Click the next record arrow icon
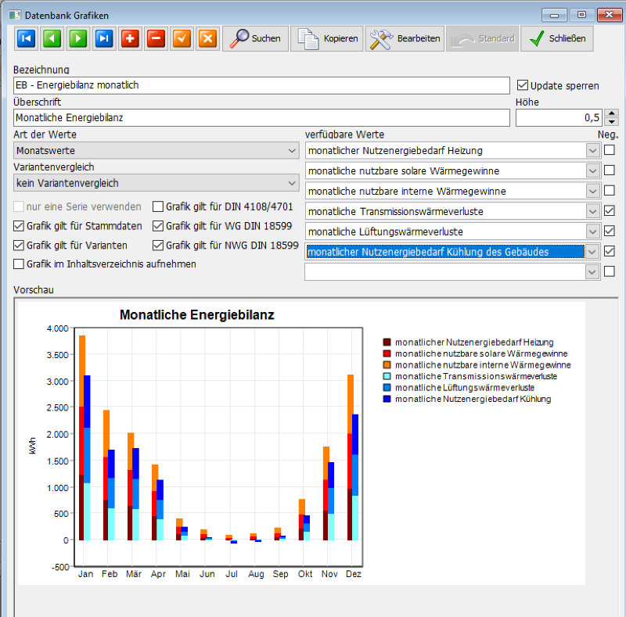 coord(77,38)
